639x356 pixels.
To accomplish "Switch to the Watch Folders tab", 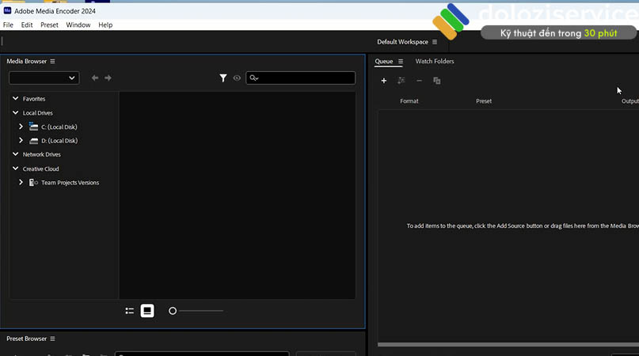I will click(x=435, y=62).
